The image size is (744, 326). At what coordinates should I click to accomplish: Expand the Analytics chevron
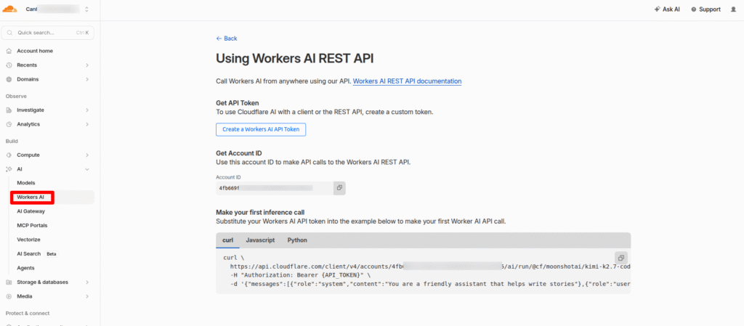(87, 124)
